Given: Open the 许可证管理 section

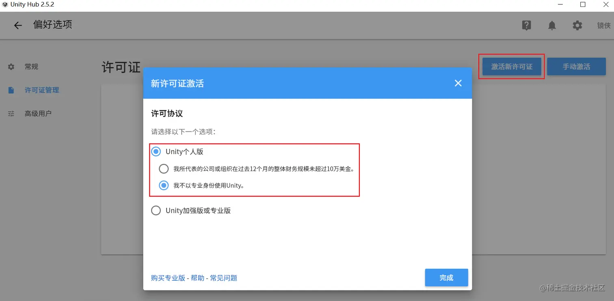Looking at the screenshot, I should tap(42, 90).
